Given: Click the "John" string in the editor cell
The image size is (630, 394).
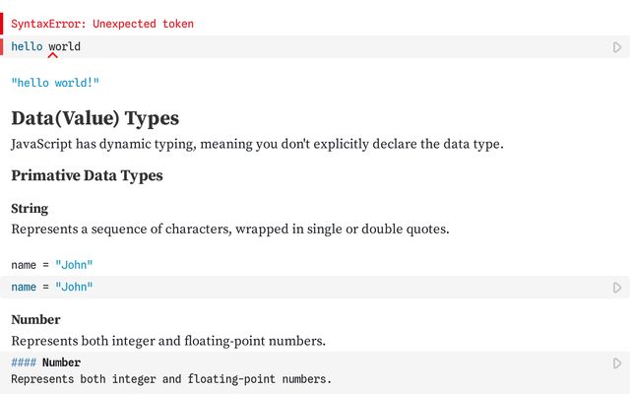Looking at the screenshot, I should coord(75,287).
